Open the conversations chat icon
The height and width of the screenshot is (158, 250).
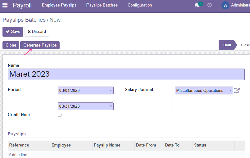[197, 5]
